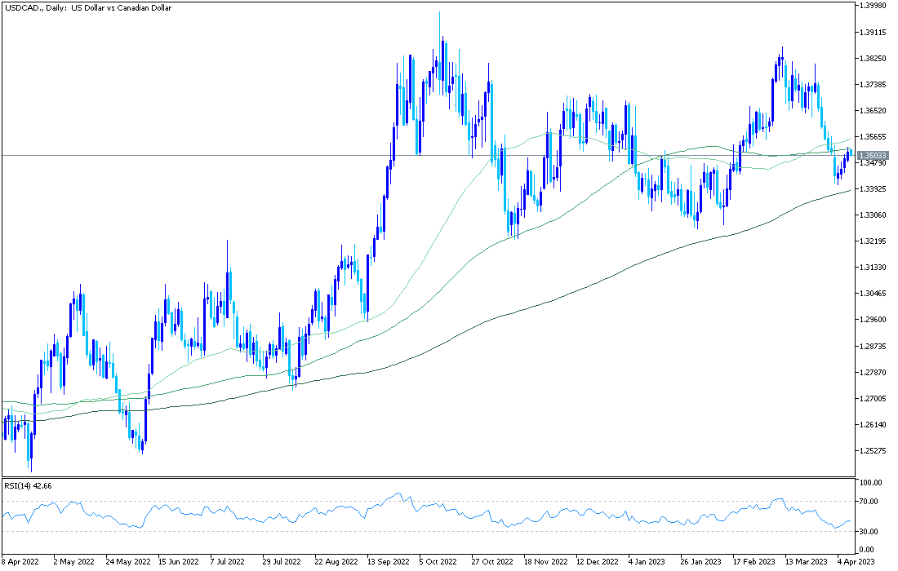898x571 pixels.
Task: Select the RSI(14) 42.66 indicator label
Action: [28, 485]
